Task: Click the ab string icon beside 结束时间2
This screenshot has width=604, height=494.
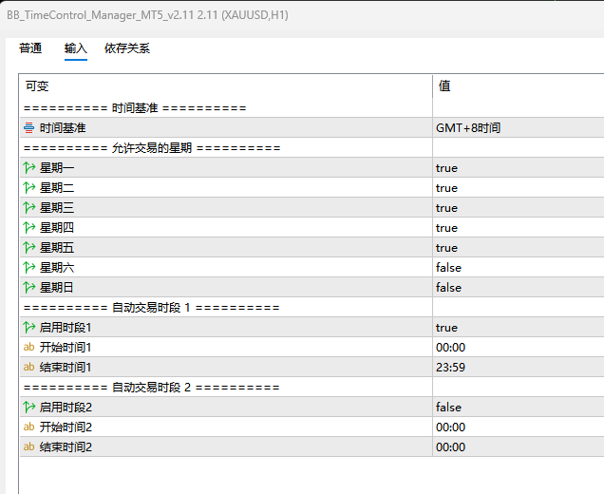Action: [28, 447]
